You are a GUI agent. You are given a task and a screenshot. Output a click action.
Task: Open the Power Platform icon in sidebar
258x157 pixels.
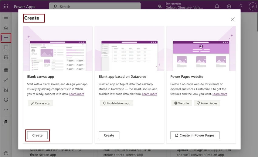pos(5,122)
